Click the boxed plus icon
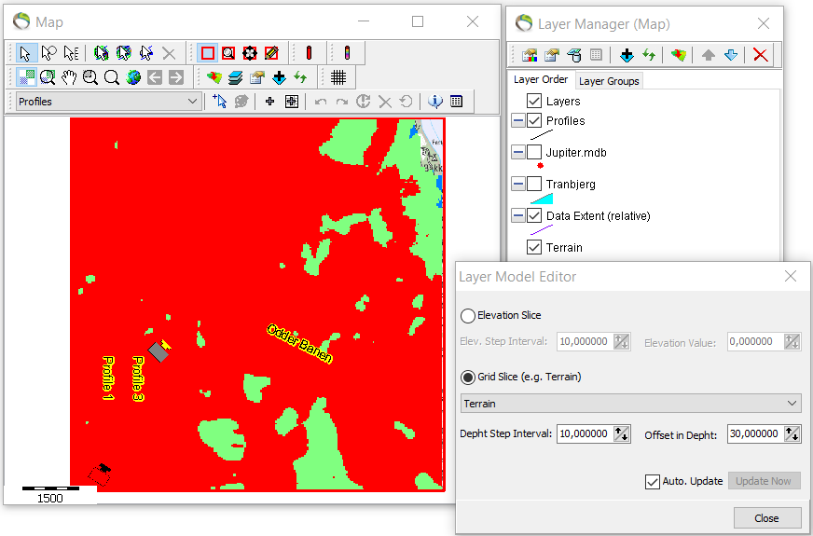This screenshot has height=536, width=813. click(292, 101)
